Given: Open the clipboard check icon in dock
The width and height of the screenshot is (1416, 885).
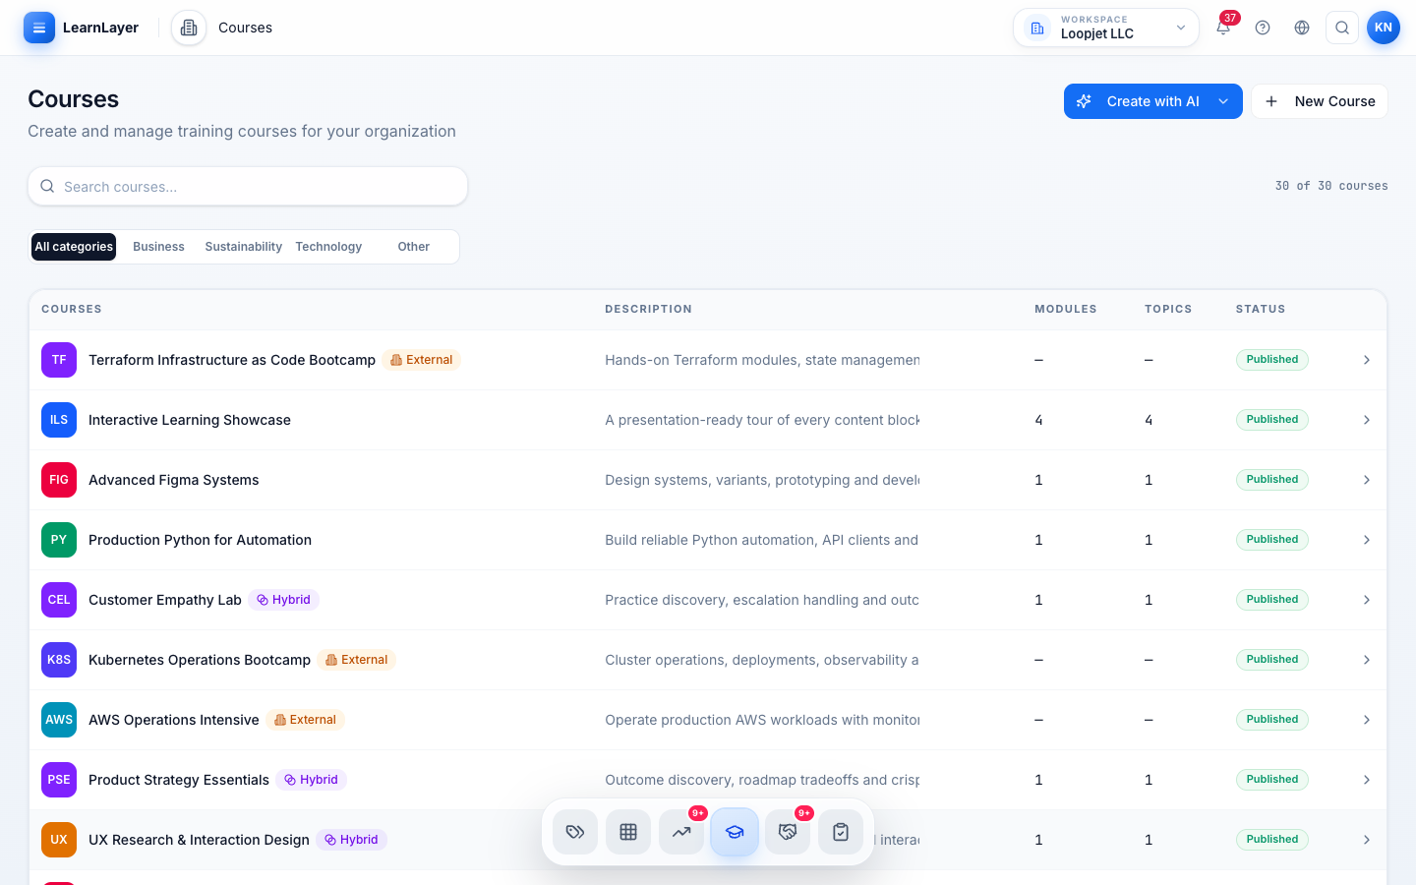Looking at the screenshot, I should (841, 832).
